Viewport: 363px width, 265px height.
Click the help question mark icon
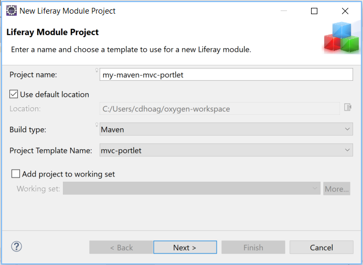tap(16, 247)
